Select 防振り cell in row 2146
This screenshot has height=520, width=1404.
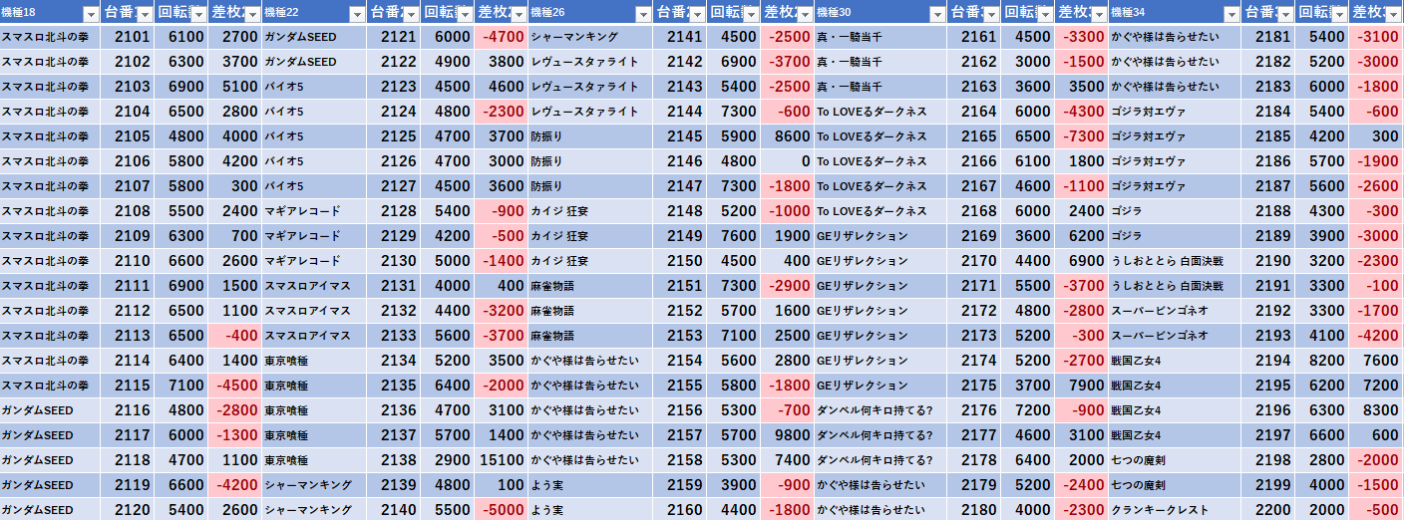(x=590, y=161)
